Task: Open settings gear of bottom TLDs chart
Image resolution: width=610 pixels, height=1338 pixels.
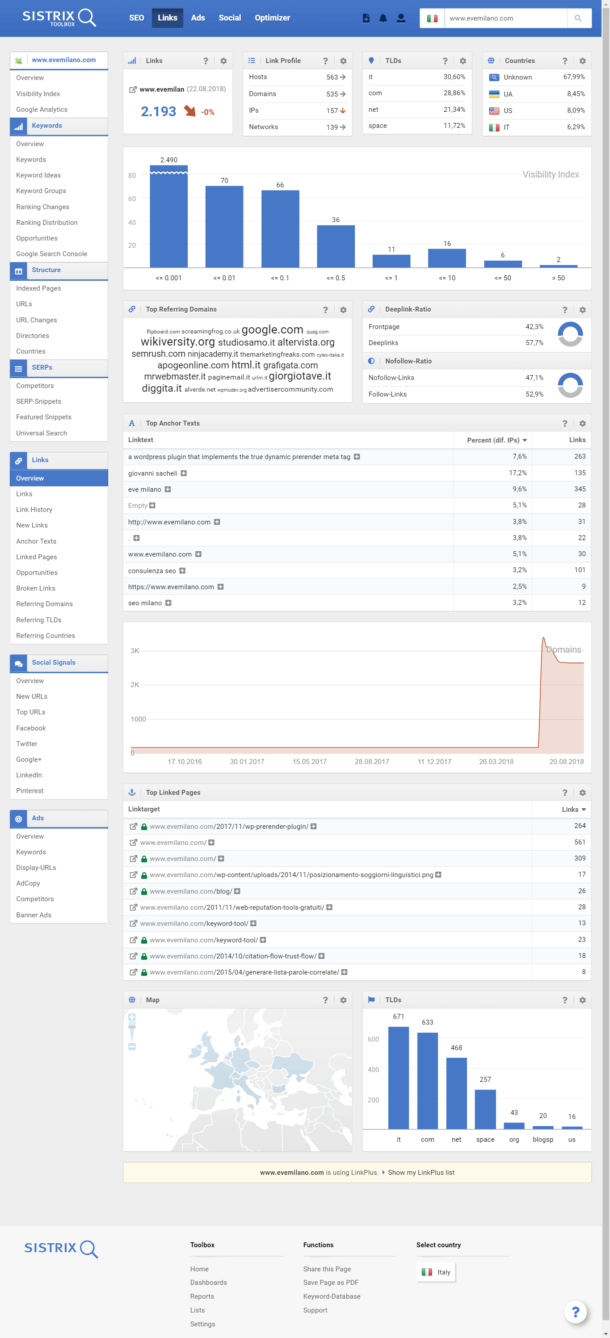Action: (582, 1000)
